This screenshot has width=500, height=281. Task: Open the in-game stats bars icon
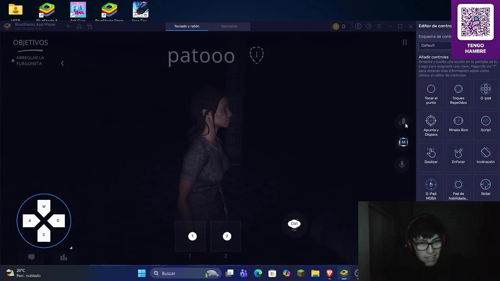(x=64, y=257)
